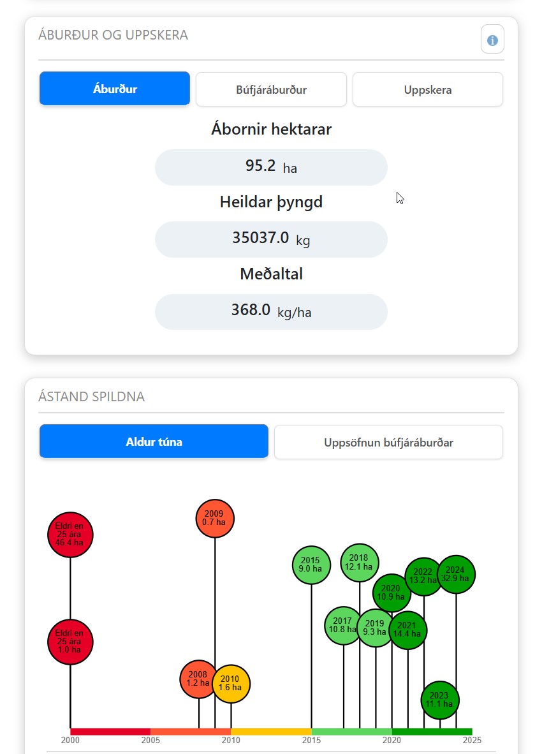Select the 2008 1.2 ha marker
The height and width of the screenshot is (754, 542).
[x=198, y=679]
